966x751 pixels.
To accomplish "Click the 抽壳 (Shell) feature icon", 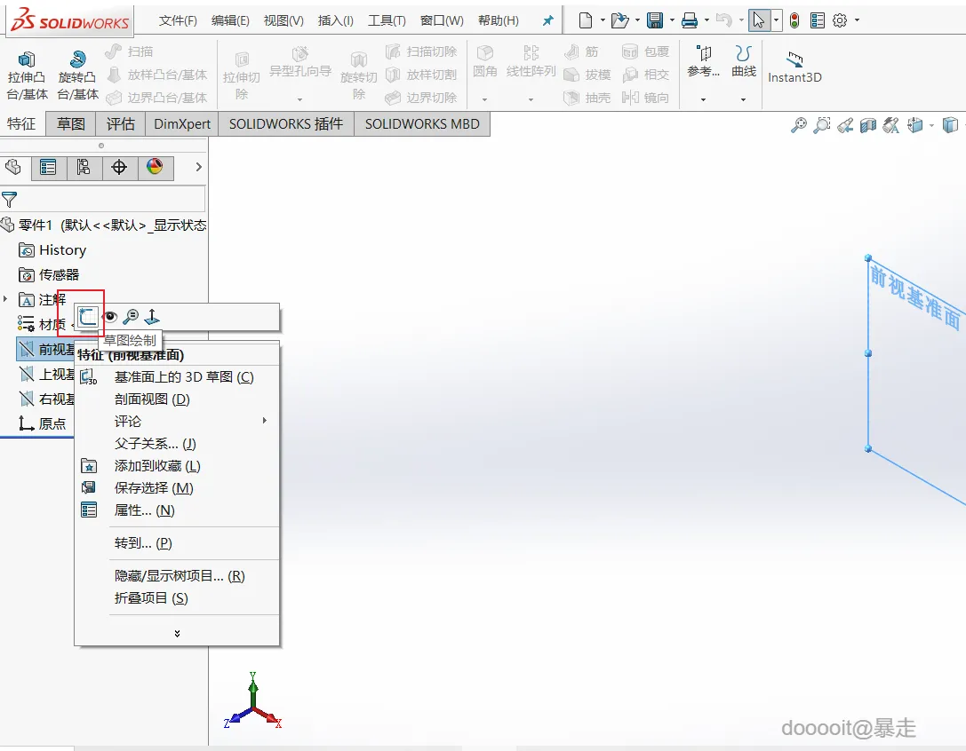I will point(572,98).
